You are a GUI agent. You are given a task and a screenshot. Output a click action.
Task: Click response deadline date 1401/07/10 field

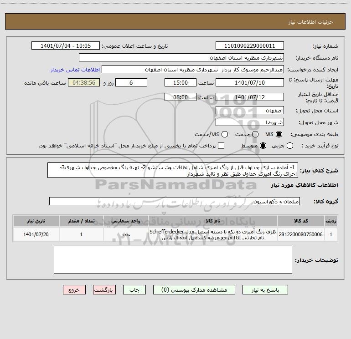[250, 82]
